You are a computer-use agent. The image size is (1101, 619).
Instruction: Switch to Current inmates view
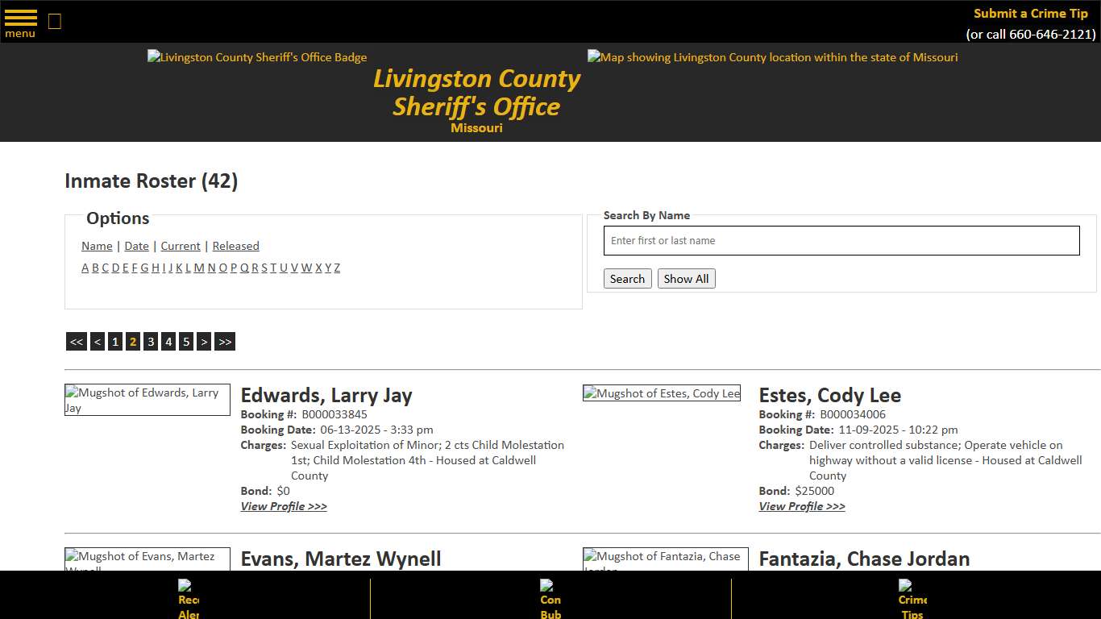click(x=180, y=246)
